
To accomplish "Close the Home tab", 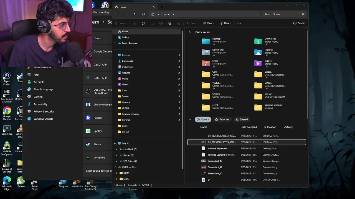I will coord(154,7).
